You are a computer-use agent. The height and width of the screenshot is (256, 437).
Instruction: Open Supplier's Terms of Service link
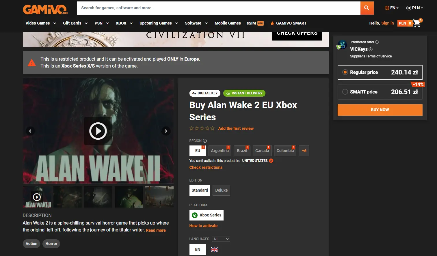371,56
